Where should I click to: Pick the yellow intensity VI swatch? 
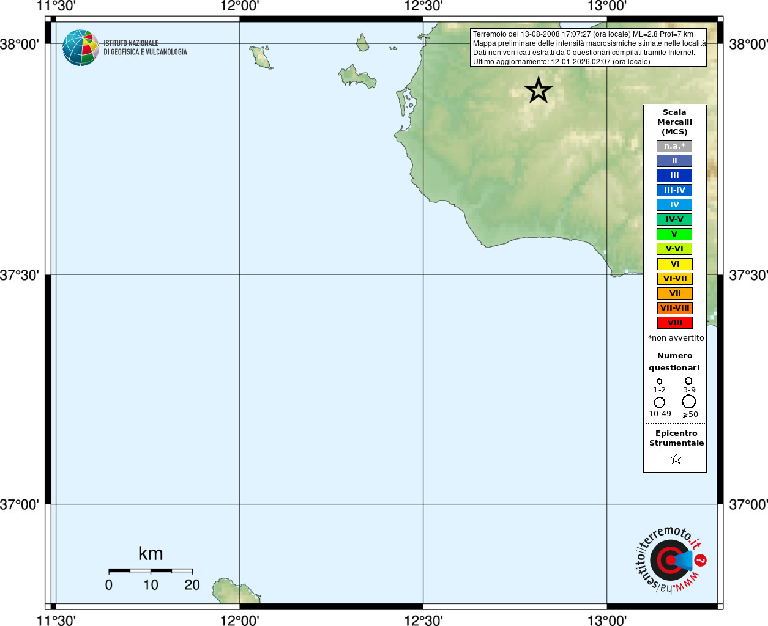674,264
